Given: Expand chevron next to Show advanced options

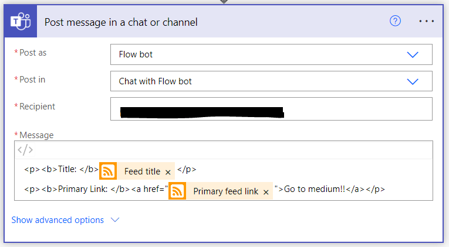Looking at the screenshot, I should (x=115, y=220).
